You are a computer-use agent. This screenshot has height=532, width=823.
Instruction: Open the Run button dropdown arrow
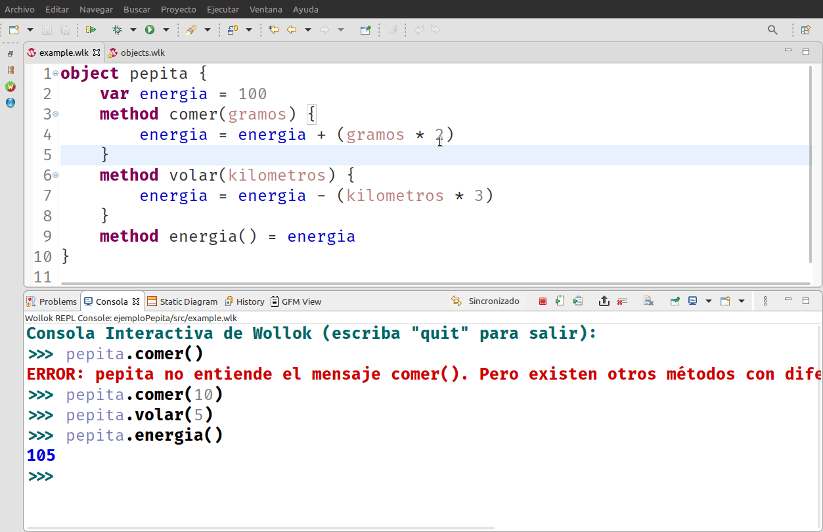(166, 30)
